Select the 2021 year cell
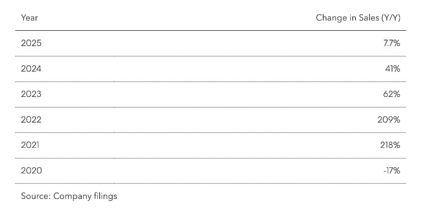 (30, 145)
